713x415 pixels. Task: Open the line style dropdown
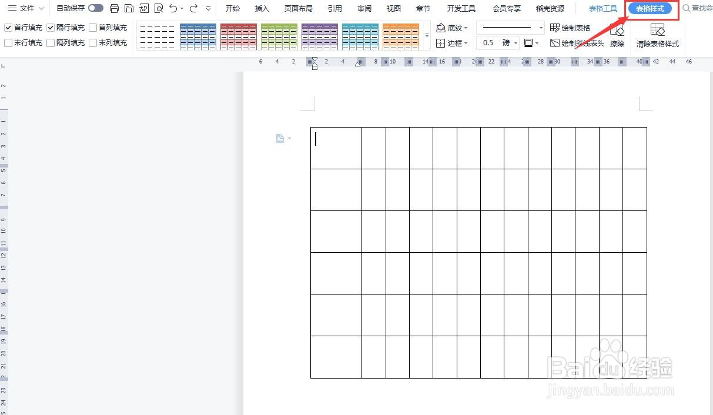[541, 28]
